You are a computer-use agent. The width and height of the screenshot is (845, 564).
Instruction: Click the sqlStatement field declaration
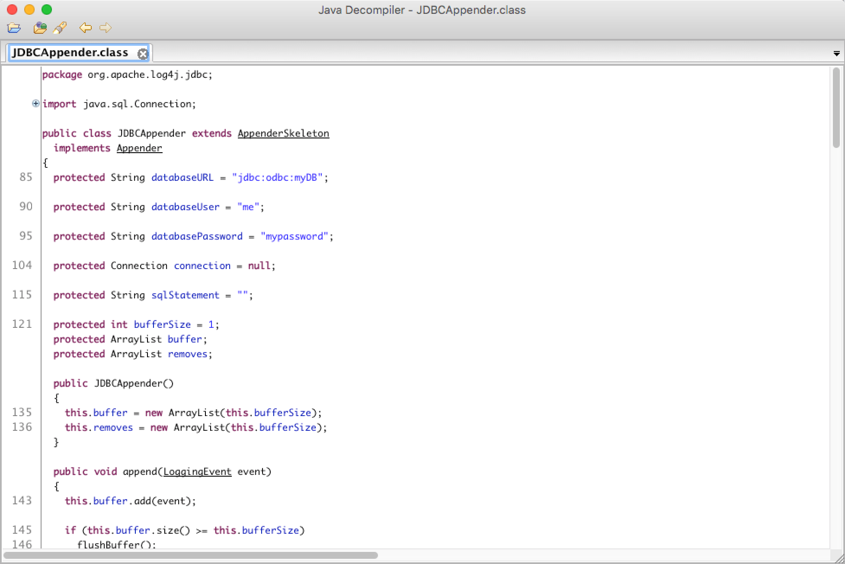[x=185, y=295]
